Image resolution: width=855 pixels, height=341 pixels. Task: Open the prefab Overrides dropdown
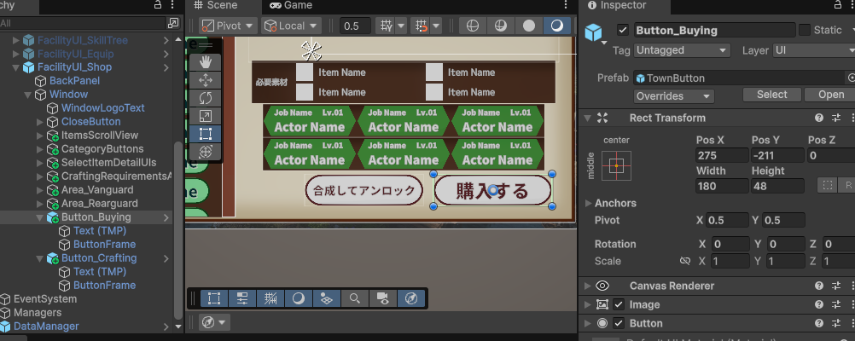673,95
